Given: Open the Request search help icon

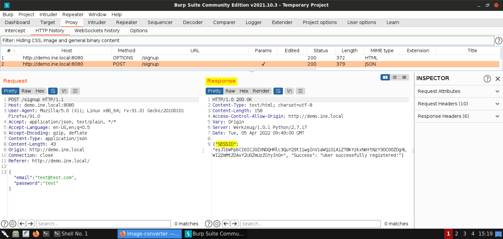Looking at the screenshot, I should click(x=4, y=224).
